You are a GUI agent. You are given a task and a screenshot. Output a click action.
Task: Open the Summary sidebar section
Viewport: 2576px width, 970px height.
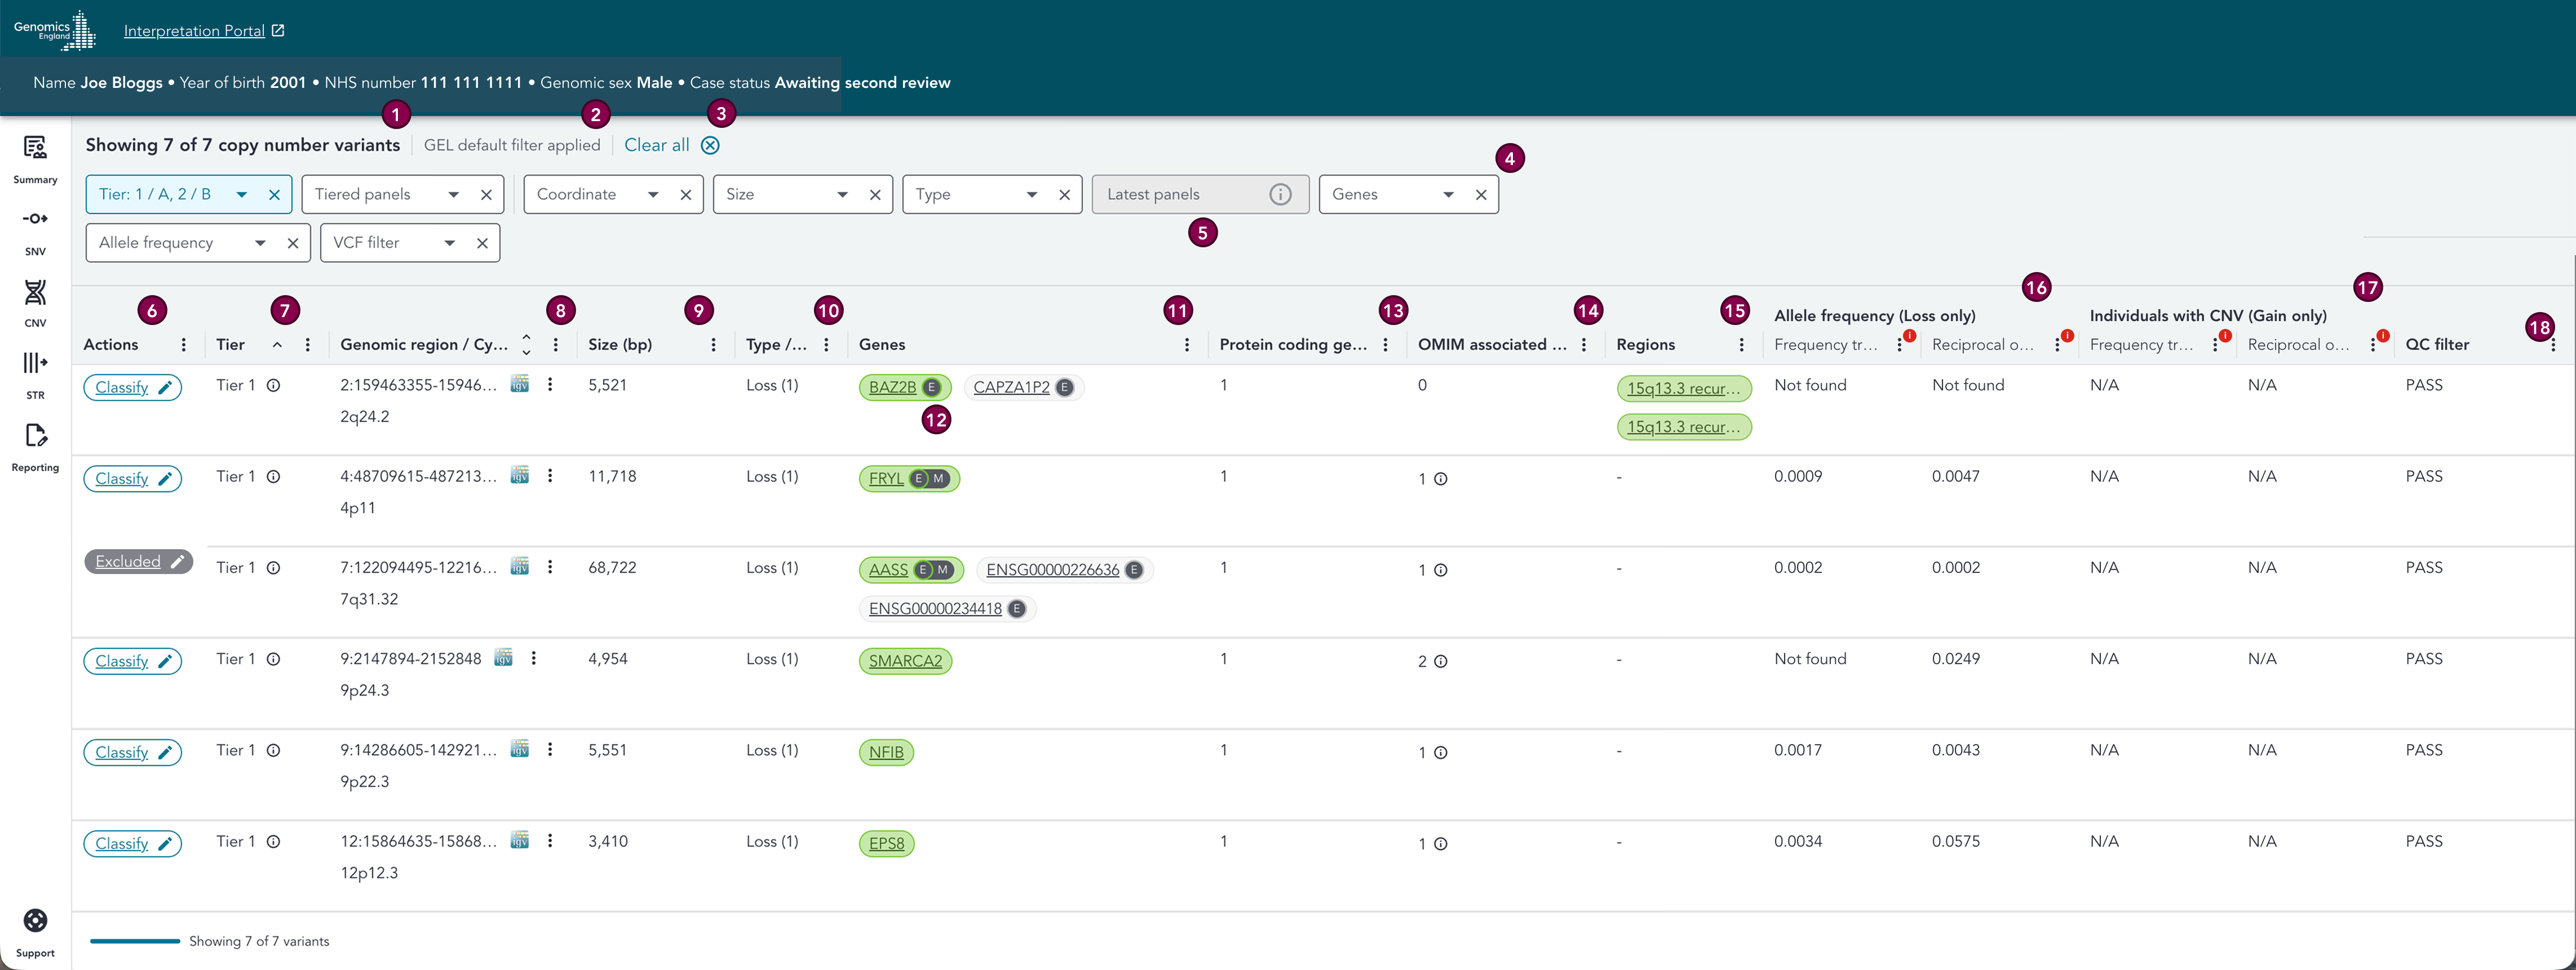coord(35,160)
